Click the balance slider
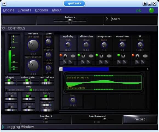 coord(70,20)
